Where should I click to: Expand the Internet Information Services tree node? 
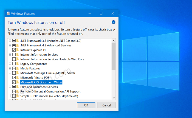point(10,55)
